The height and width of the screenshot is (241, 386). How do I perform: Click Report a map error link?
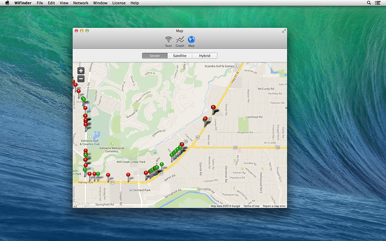pyautogui.click(x=274, y=206)
